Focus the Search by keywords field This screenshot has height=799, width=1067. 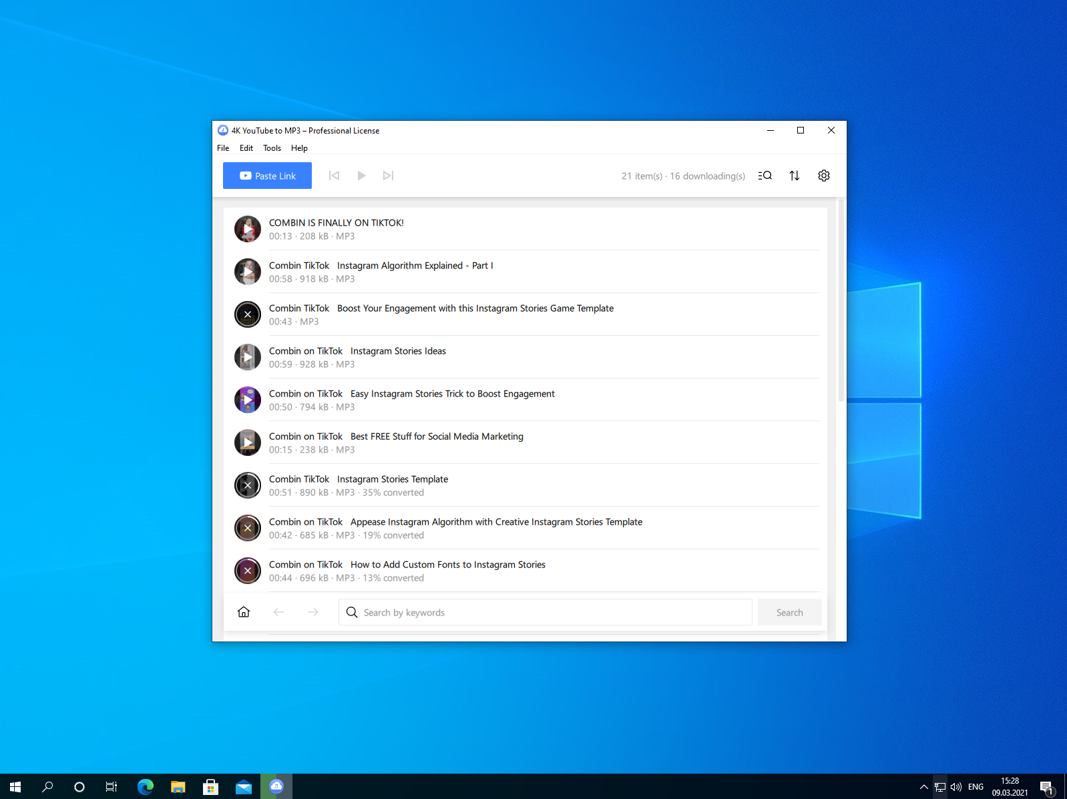tap(546, 612)
